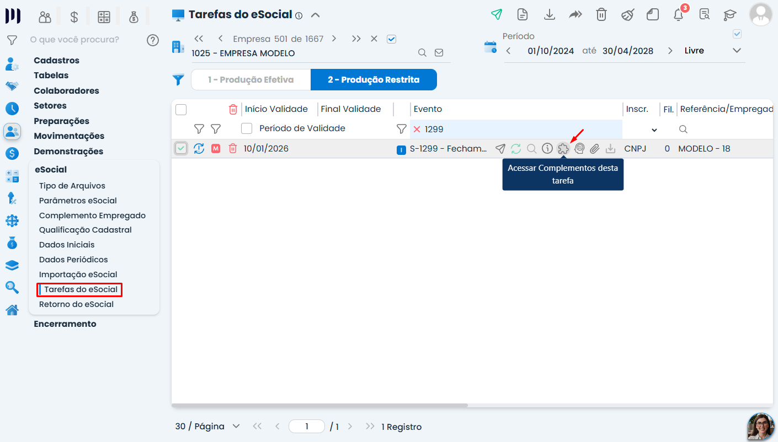Click the paperclip attachment icon in S-1299 row
This screenshot has height=442, width=778.
(594, 148)
